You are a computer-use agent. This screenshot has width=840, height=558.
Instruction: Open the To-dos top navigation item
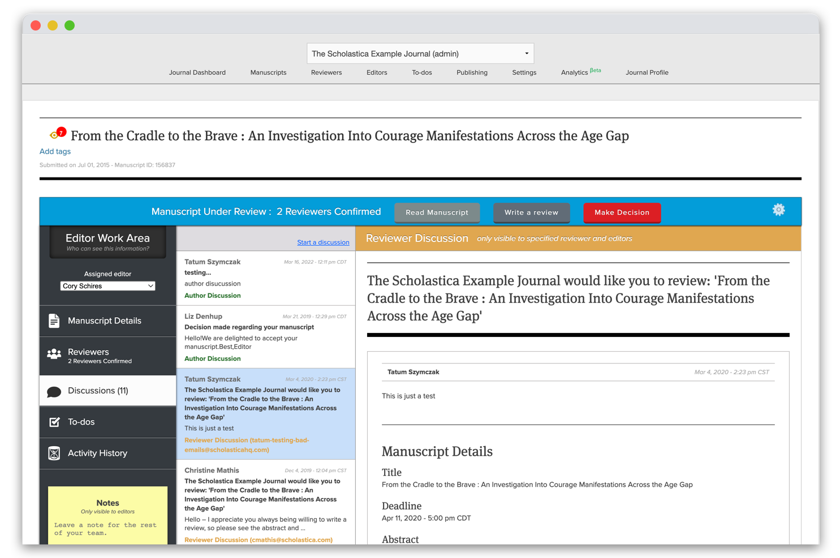click(x=422, y=72)
